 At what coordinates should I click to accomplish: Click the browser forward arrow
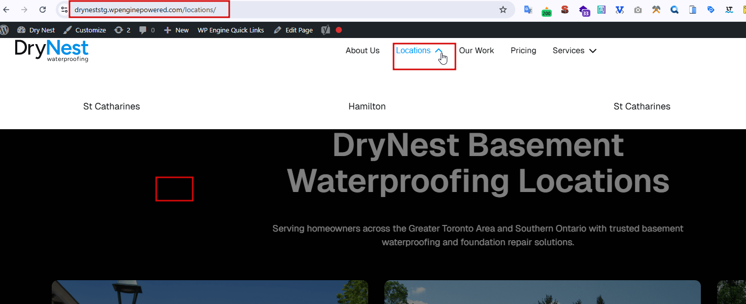coord(24,10)
